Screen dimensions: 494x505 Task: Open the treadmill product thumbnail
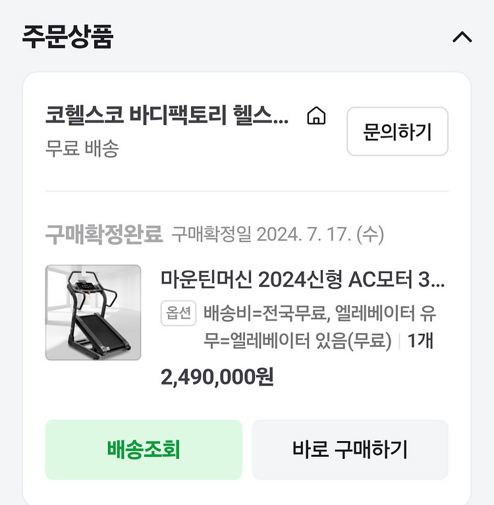pos(93,312)
